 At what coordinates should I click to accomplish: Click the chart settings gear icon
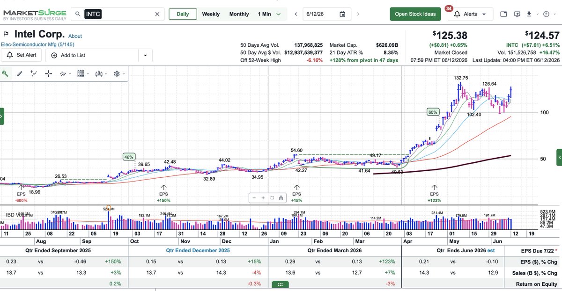[117, 73]
